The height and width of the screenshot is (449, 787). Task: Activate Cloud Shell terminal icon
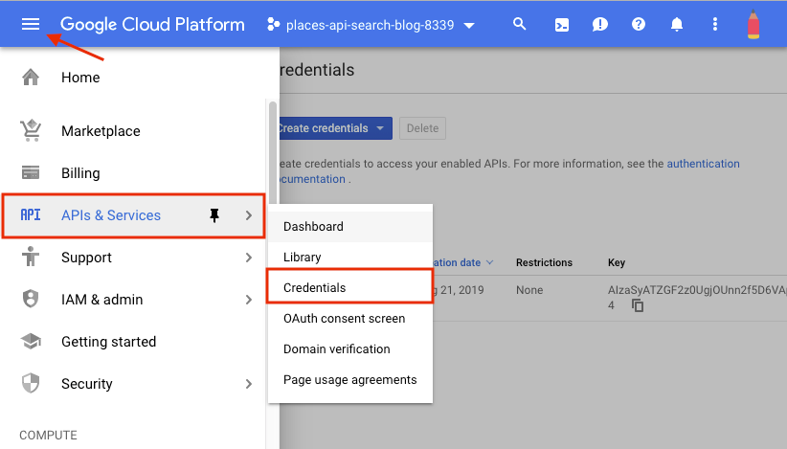[x=562, y=25]
